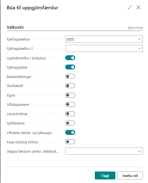This screenshot has width=148, height=183.
Task: Confirm with the Í lagi button
Action: (105, 175)
